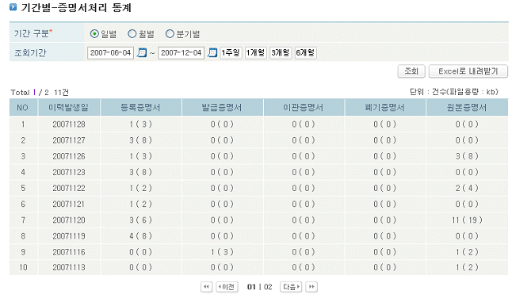Select date cell 20071123

pos(69,172)
